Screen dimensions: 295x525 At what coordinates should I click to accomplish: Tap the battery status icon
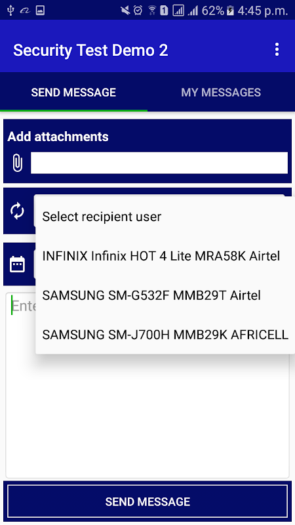(x=230, y=10)
